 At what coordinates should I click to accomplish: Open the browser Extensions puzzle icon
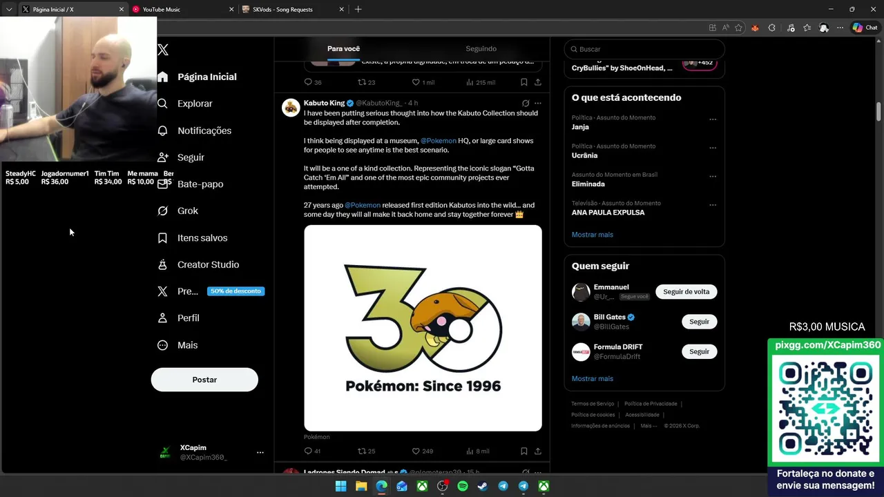tap(772, 28)
